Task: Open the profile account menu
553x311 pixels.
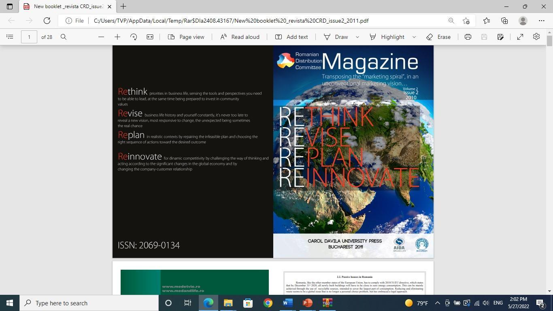Action: pyautogui.click(x=523, y=21)
